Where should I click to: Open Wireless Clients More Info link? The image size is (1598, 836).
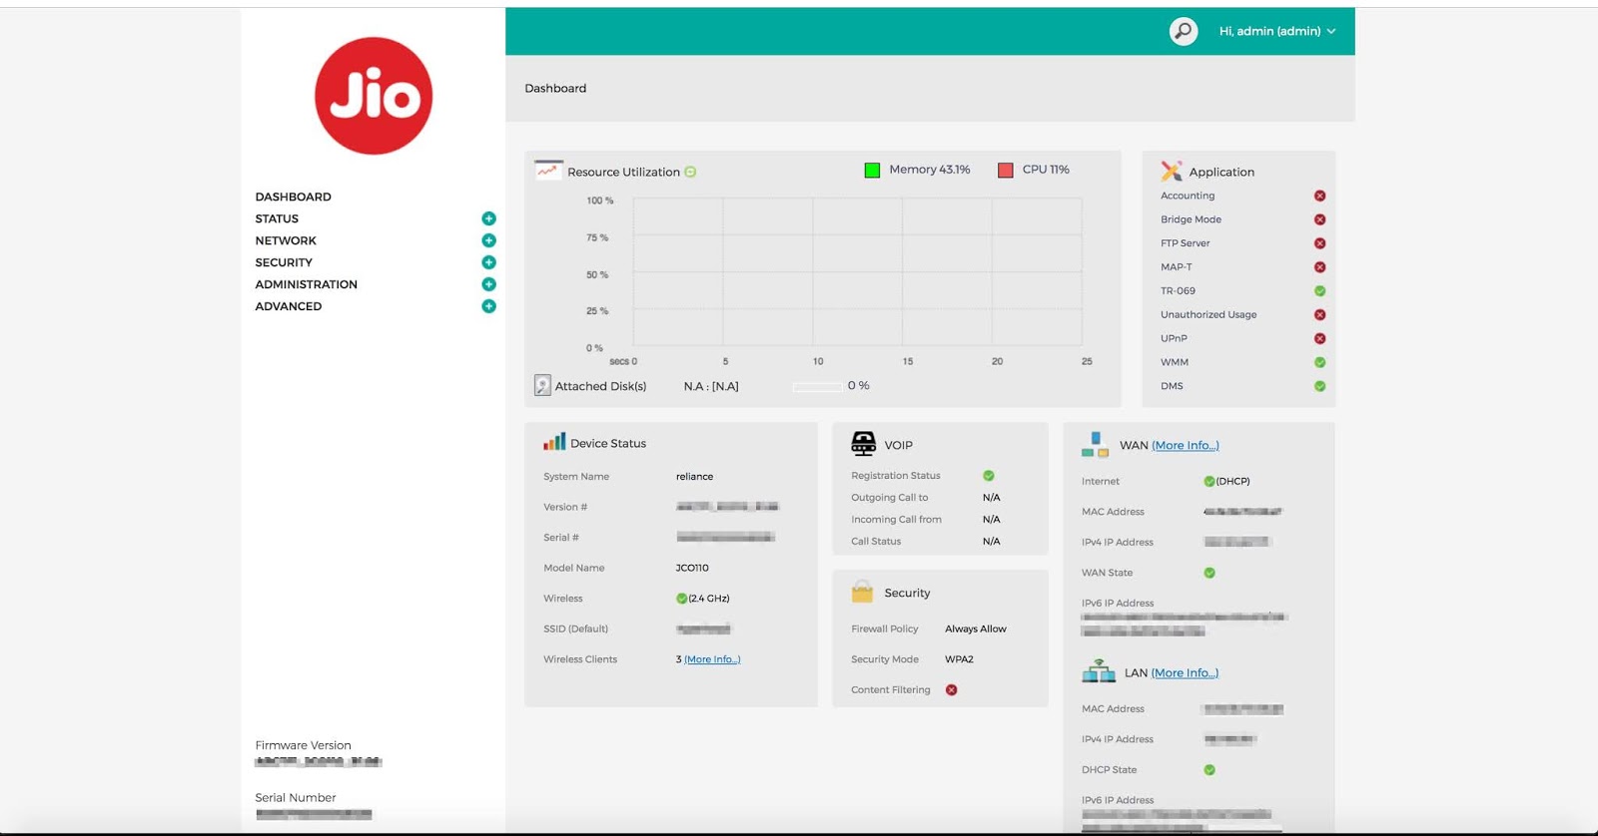pos(712,659)
